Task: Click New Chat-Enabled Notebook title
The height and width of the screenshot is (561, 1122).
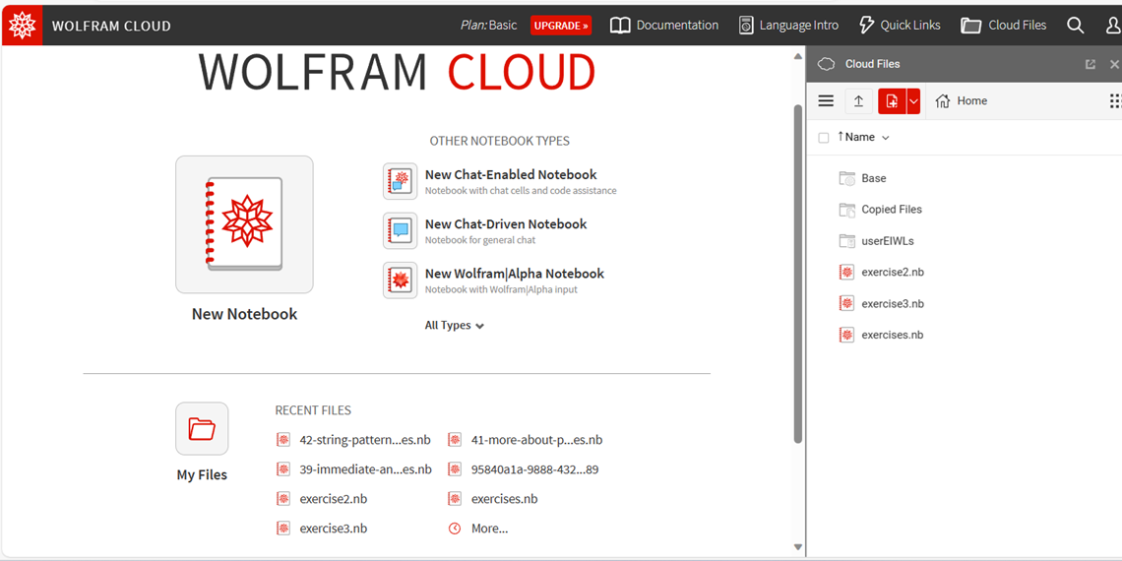Action: (x=511, y=174)
